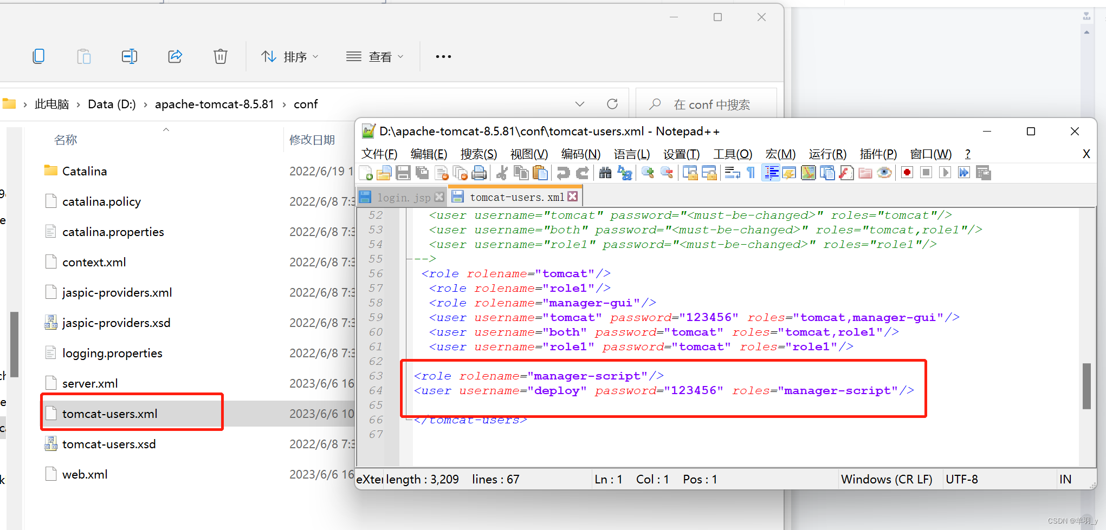Click the Zoom Out magnifier icon
This screenshot has width=1106, height=530.
click(x=667, y=173)
